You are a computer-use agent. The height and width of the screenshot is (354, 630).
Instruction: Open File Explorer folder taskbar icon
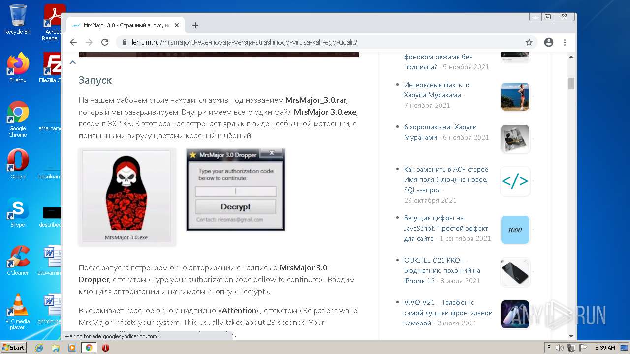click(56, 348)
